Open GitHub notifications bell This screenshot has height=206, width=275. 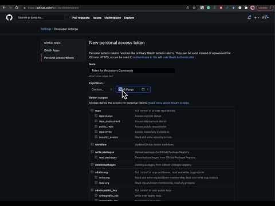pyautogui.click(x=249, y=18)
